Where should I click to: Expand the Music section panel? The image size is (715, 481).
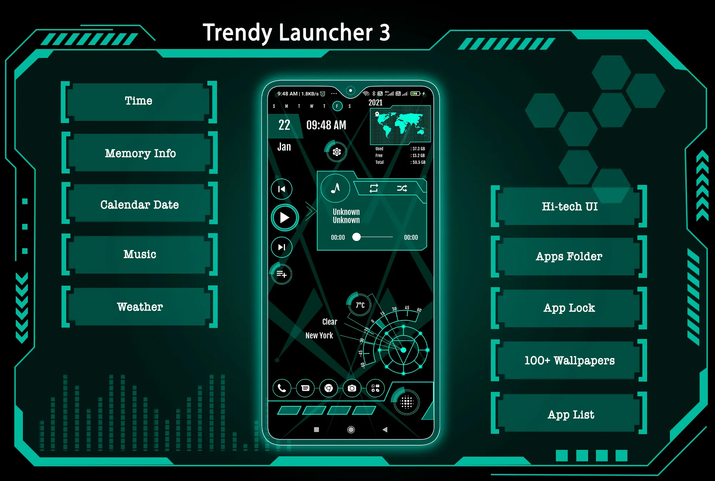[139, 255]
